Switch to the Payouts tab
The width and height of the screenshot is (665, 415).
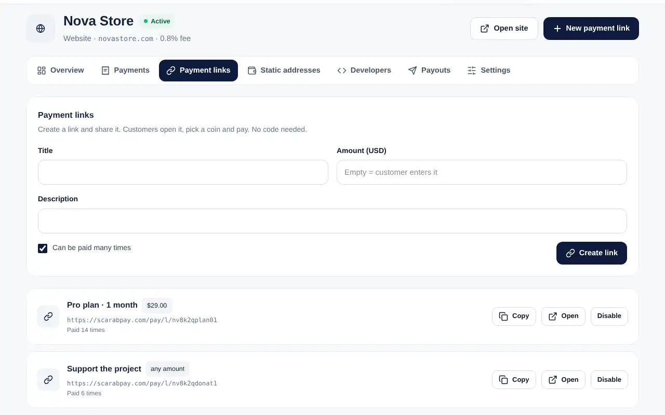(429, 71)
